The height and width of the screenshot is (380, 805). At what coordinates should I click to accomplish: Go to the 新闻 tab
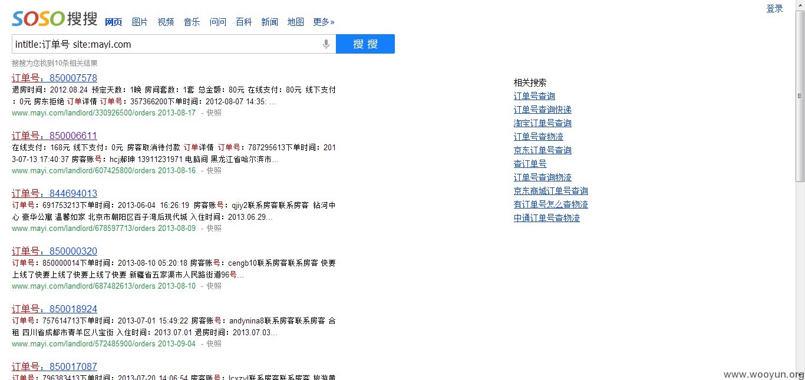[269, 22]
